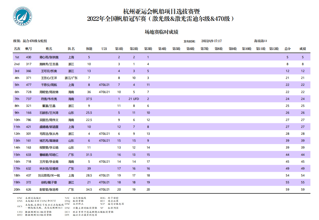Screen dimensions: 319x220
Task: Click the name 刘云思雨/宋一铭
Action: coord(49,175)
